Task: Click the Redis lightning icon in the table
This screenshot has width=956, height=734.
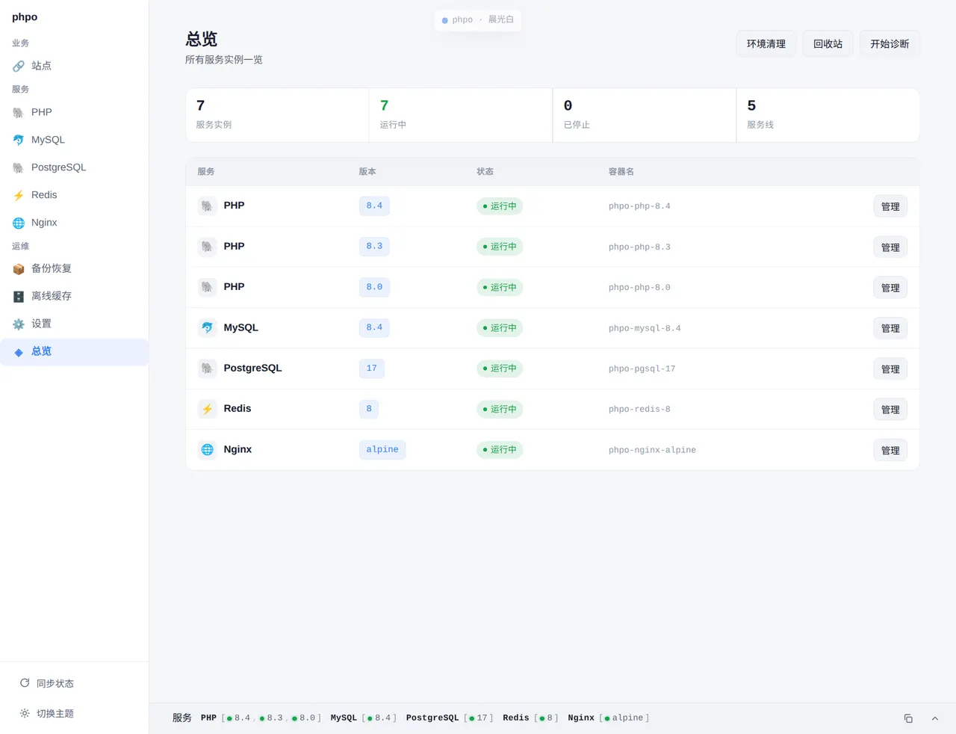Action: click(x=207, y=409)
